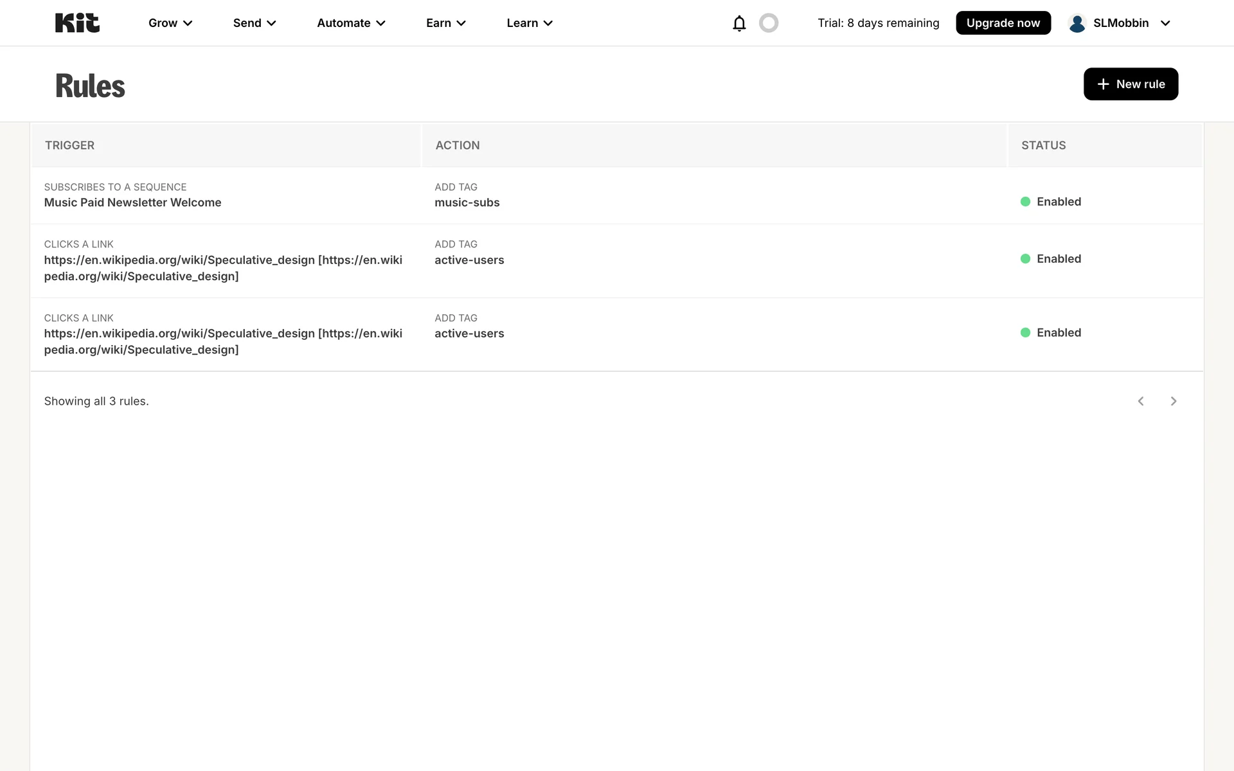This screenshot has width=1234, height=771.
Task: Open the notifications bell
Action: click(x=739, y=23)
